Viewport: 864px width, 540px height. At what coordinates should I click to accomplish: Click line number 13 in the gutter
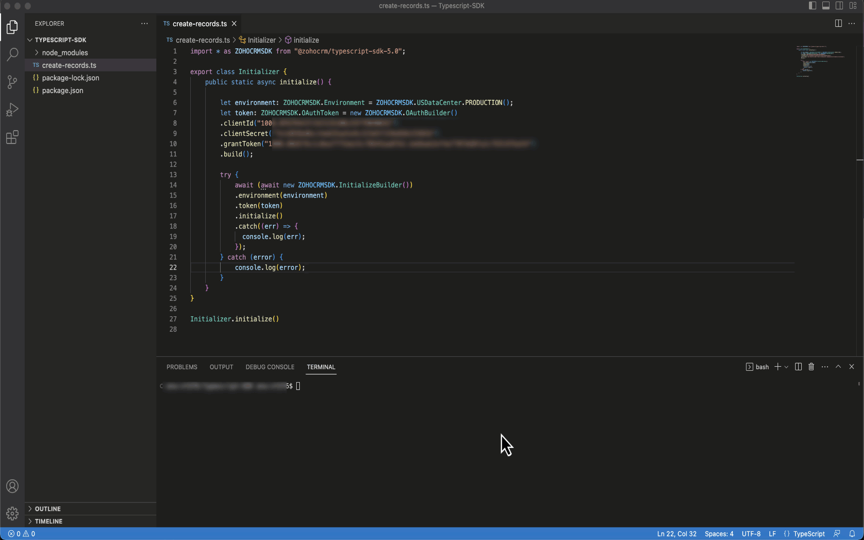[x=173, y=175]
